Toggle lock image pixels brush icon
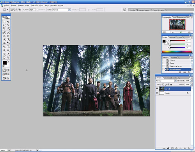The width and height of the screenshot is (195, 152). [166, 85]
